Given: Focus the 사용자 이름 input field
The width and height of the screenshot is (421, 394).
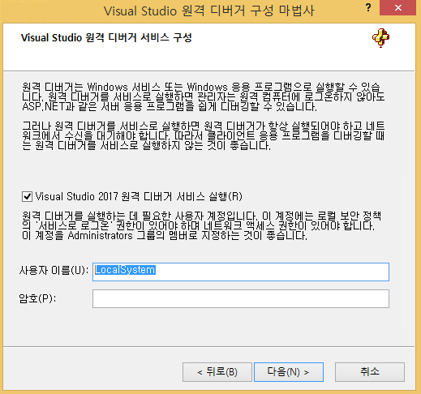Looking at the screenshot, I should click(241, 272).
